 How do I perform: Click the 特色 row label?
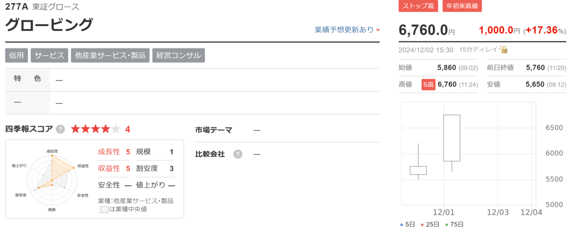point(28,79)
